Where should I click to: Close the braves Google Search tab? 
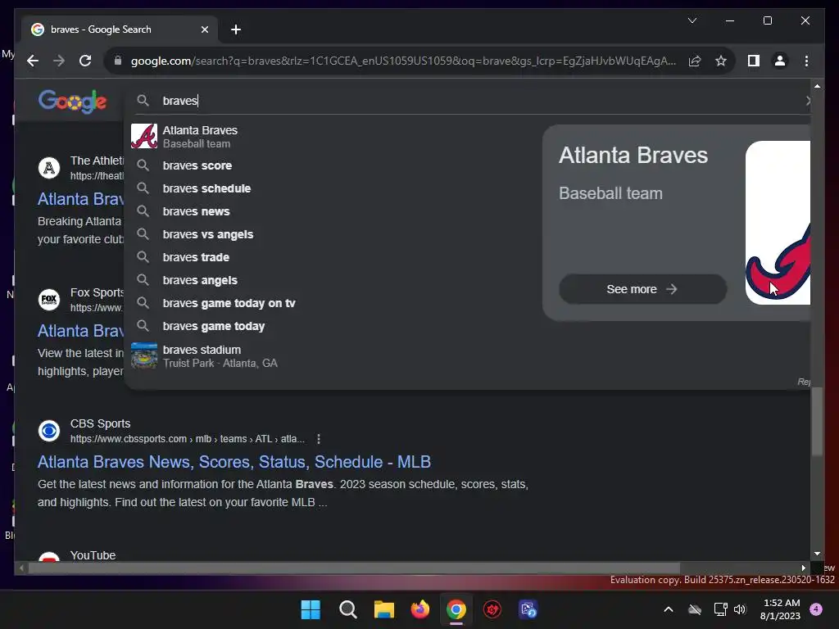pyautogui.click(x=204, y=29)
